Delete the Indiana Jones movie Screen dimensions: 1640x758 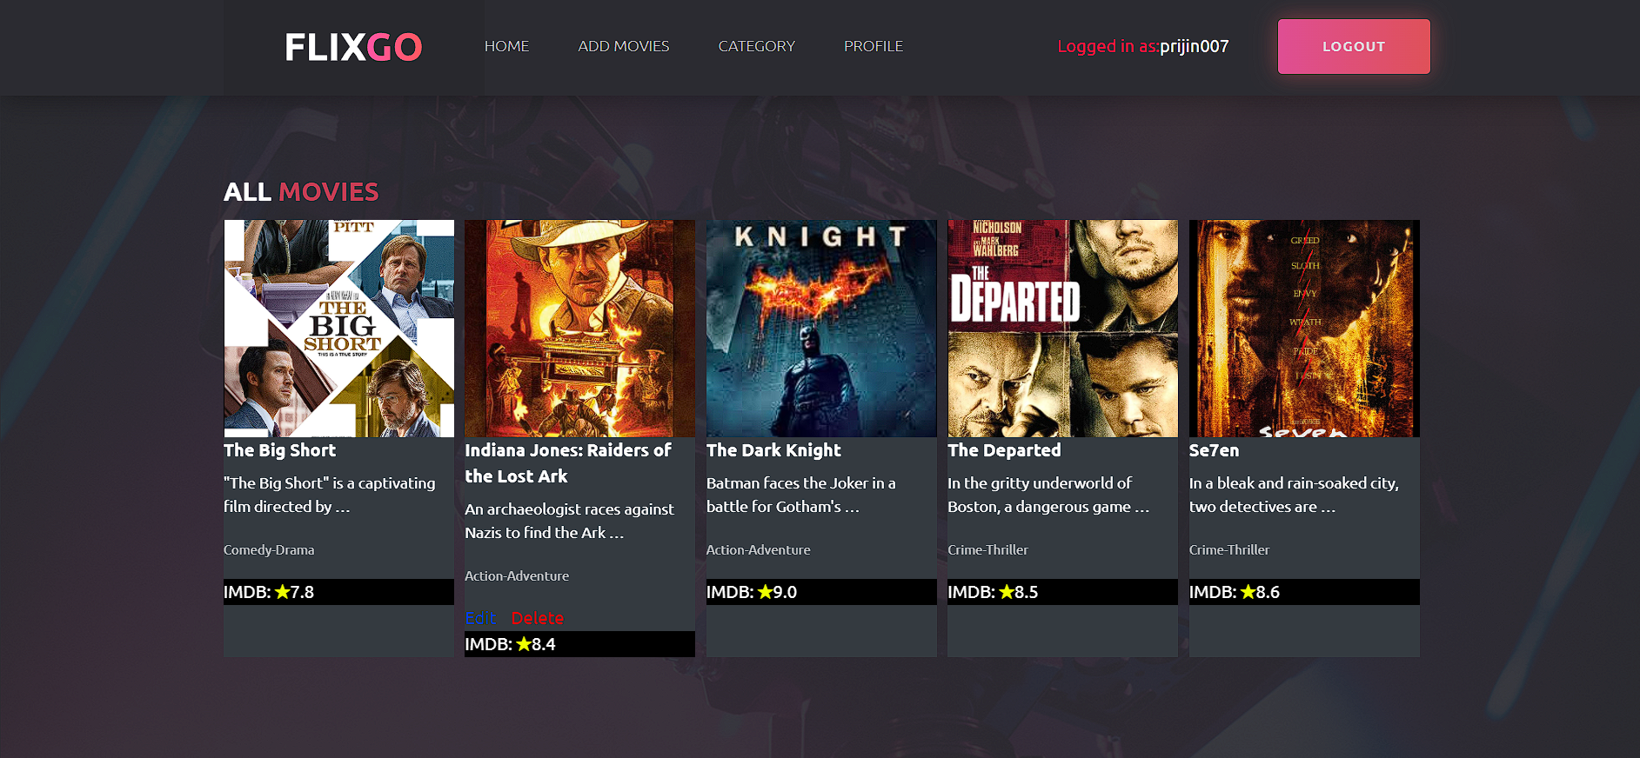(x=537, y=618)
